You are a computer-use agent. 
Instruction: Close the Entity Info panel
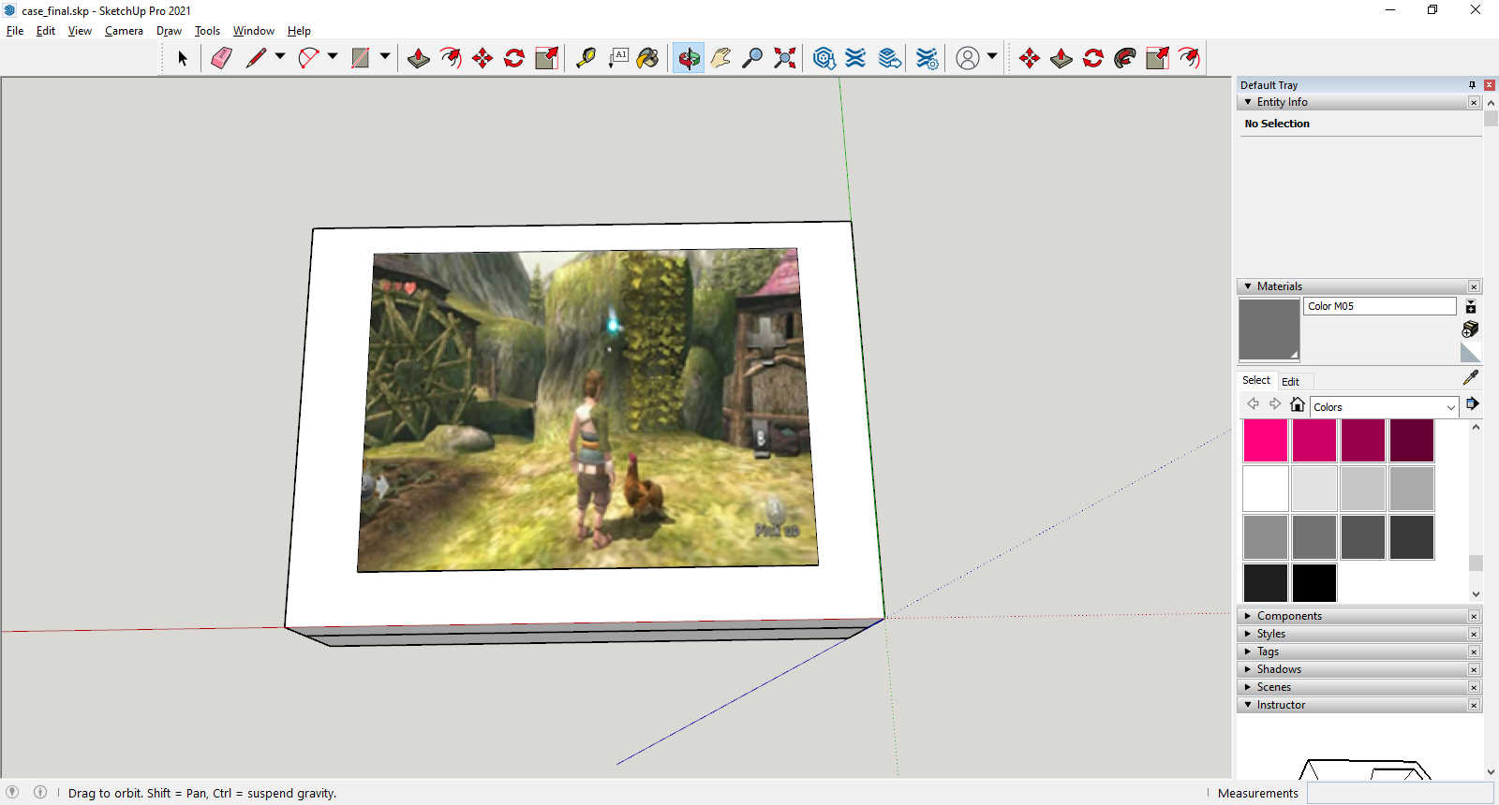(x=1474, y=102)
